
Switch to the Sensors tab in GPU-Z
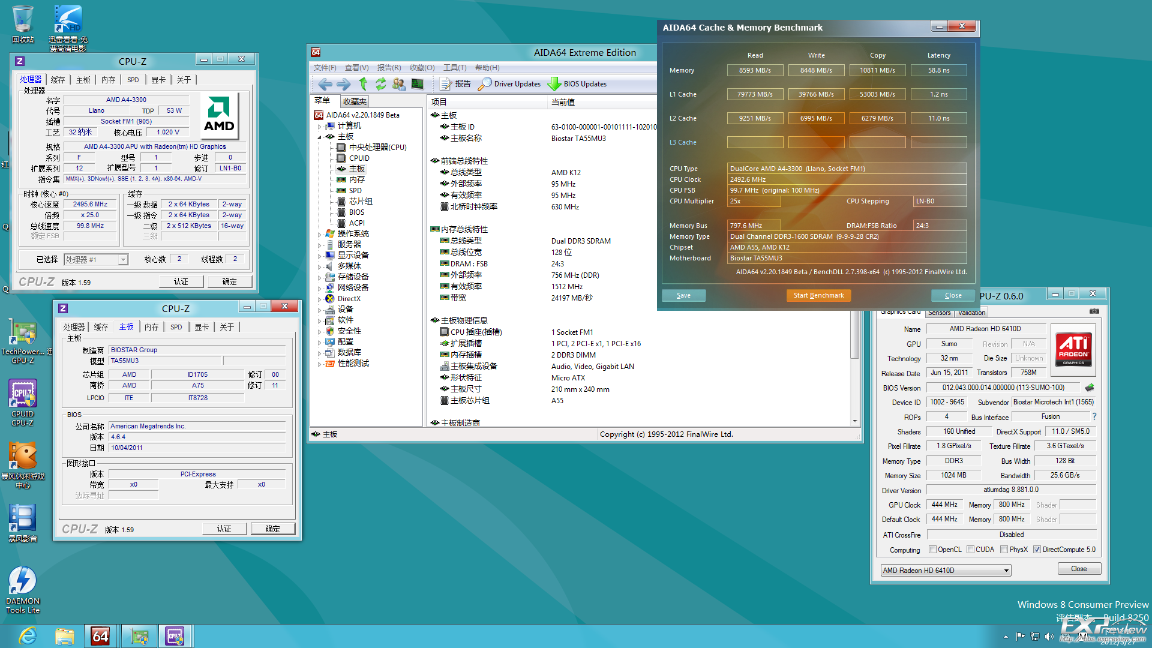pos(939,313)
